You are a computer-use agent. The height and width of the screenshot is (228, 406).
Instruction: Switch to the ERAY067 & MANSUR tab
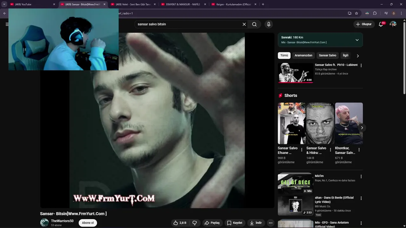pyautogui.click(x=183, y=4)
